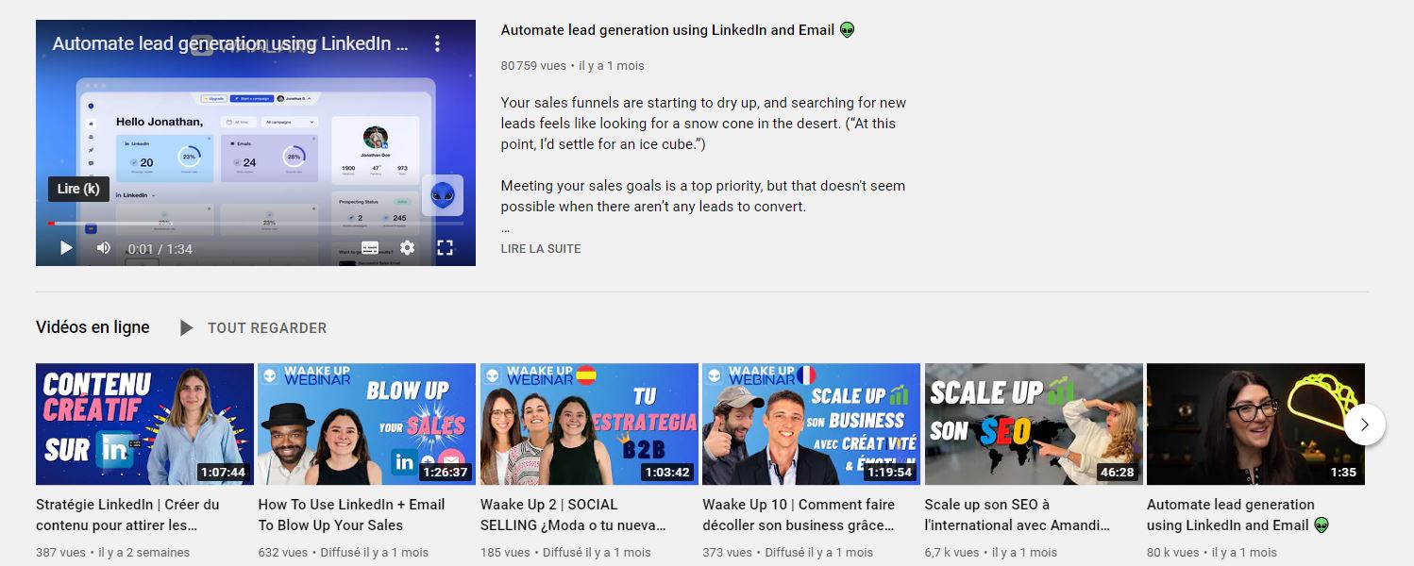Image resolution: width=1414 pixels, height=566 pixels.
Task: Toggle subtitles captions icon in player
Action: point(370,247)
